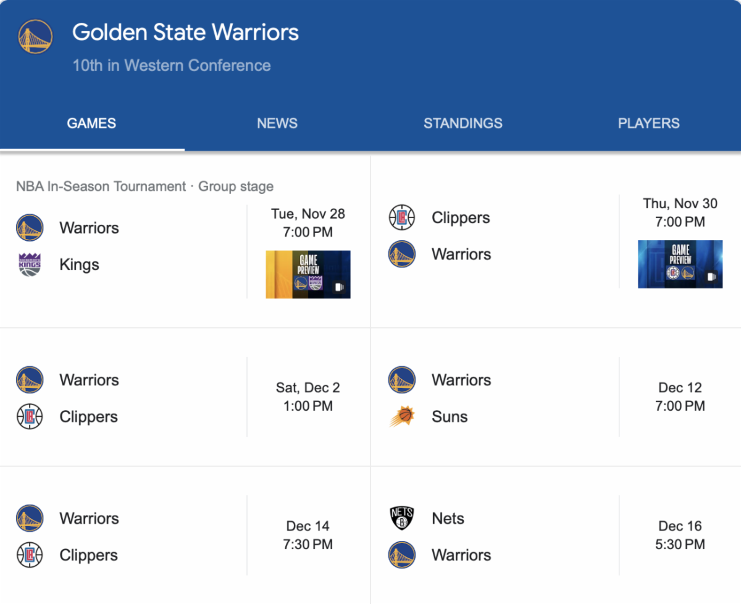Select the Players tab

(648, 123)
